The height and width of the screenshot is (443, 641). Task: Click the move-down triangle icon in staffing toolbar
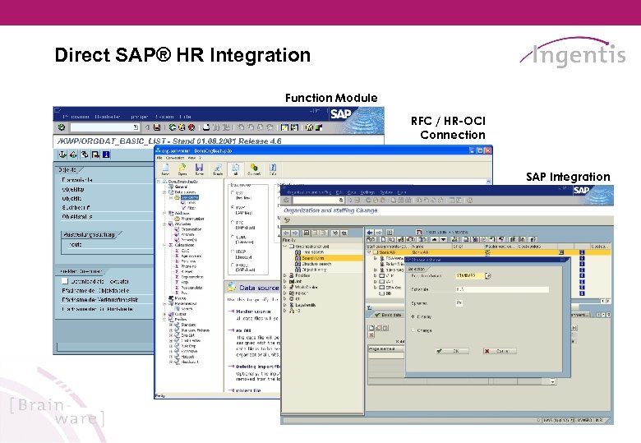(x=443, y=239)
